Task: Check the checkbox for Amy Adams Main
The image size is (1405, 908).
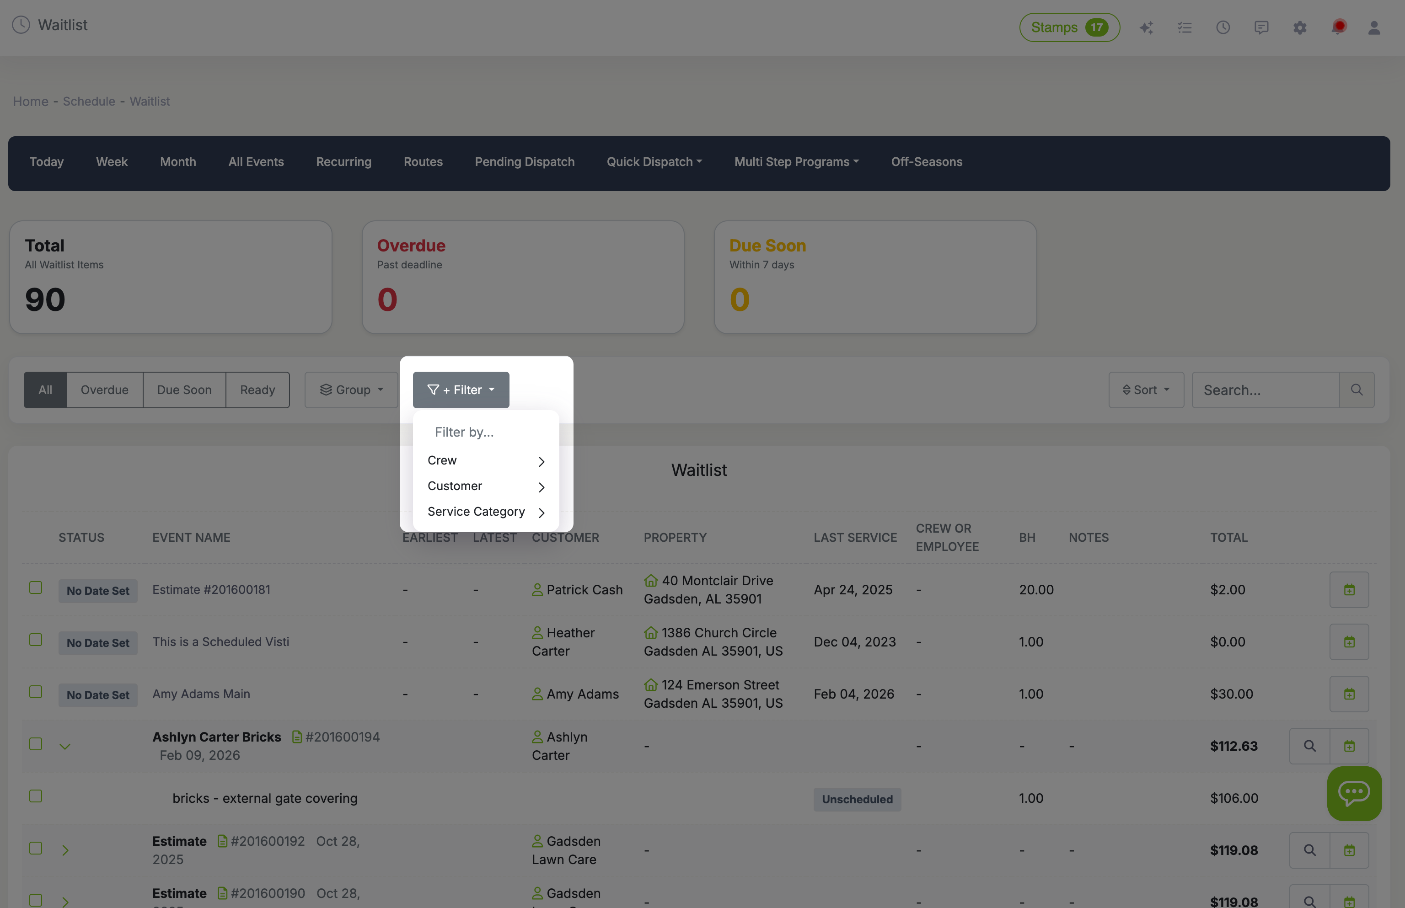Action: 35,691
